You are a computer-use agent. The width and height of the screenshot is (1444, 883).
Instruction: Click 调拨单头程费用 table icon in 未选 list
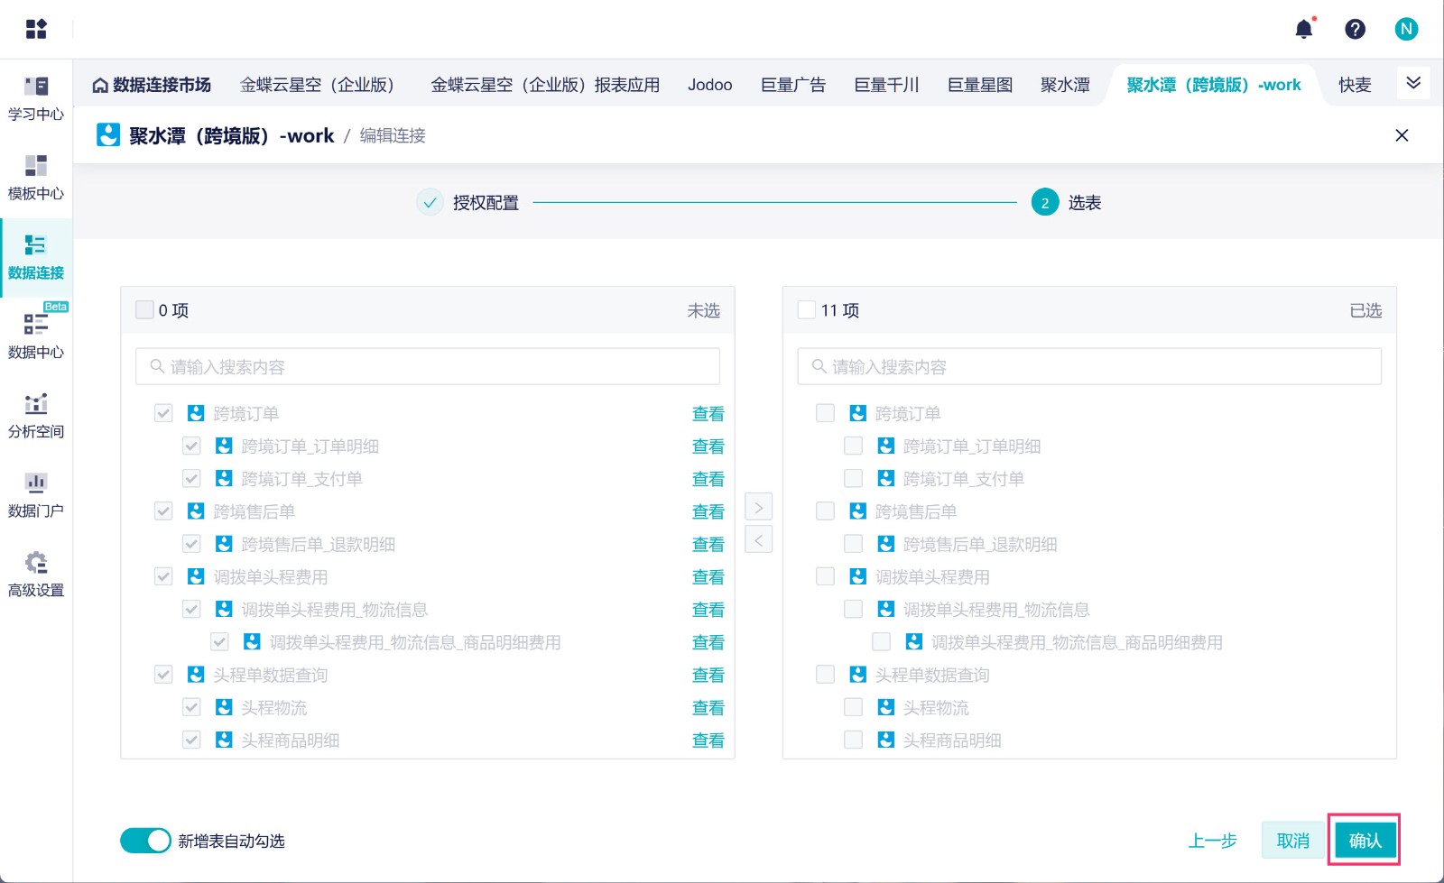(196, 576)
